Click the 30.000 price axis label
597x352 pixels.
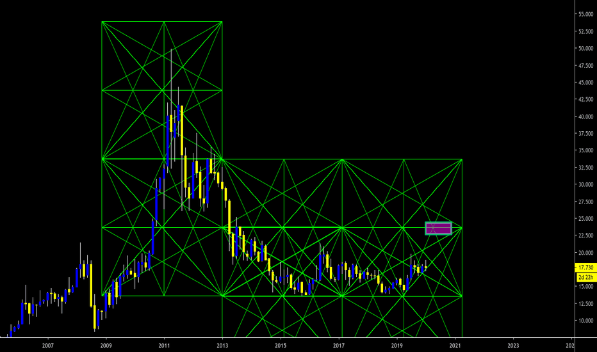(586, 184)
